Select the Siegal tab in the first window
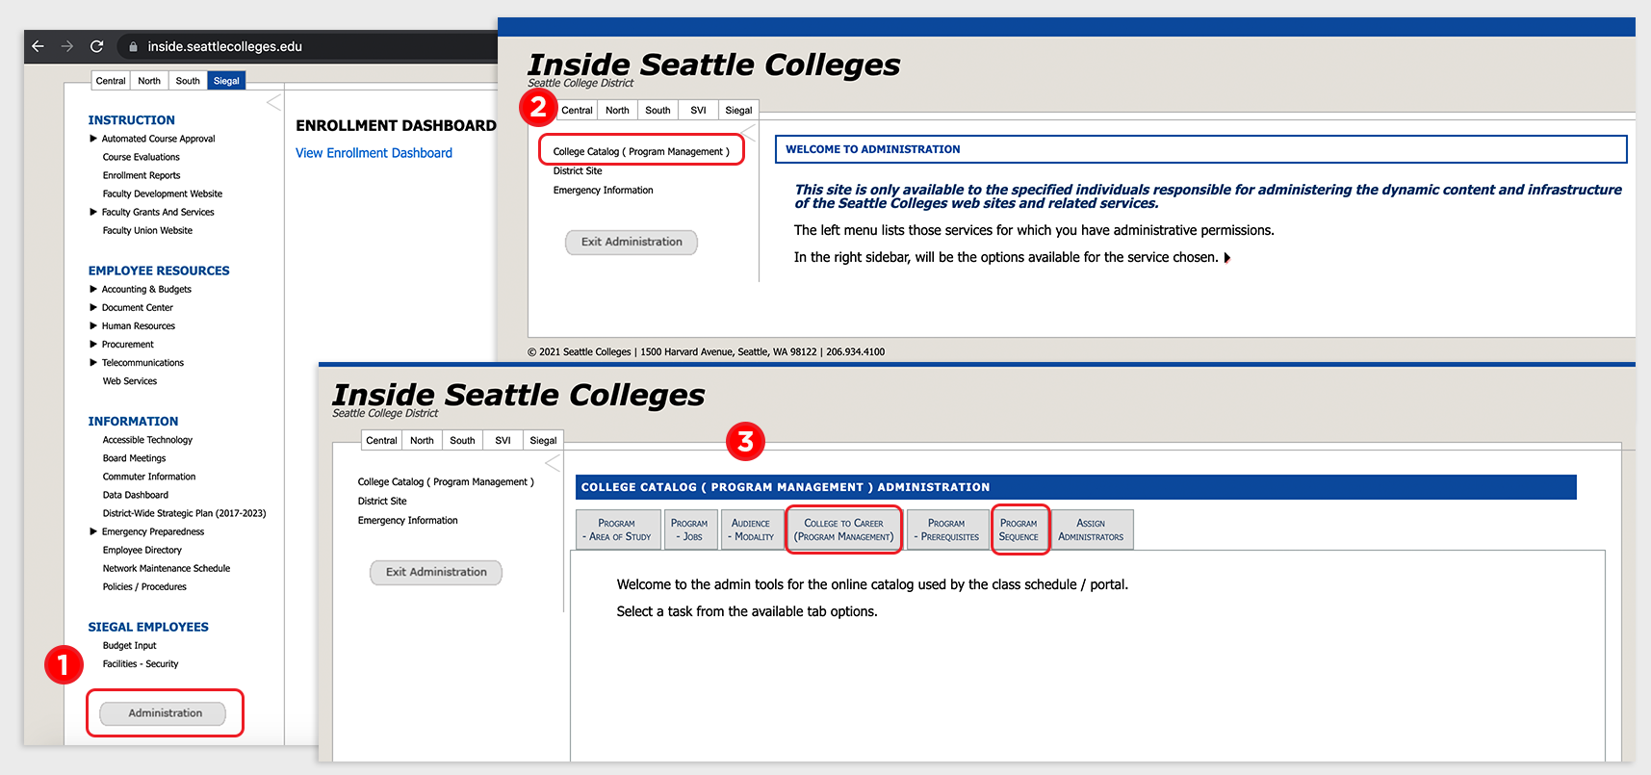The height and width of the screenshot is (775, 1651). click(226, 81)
